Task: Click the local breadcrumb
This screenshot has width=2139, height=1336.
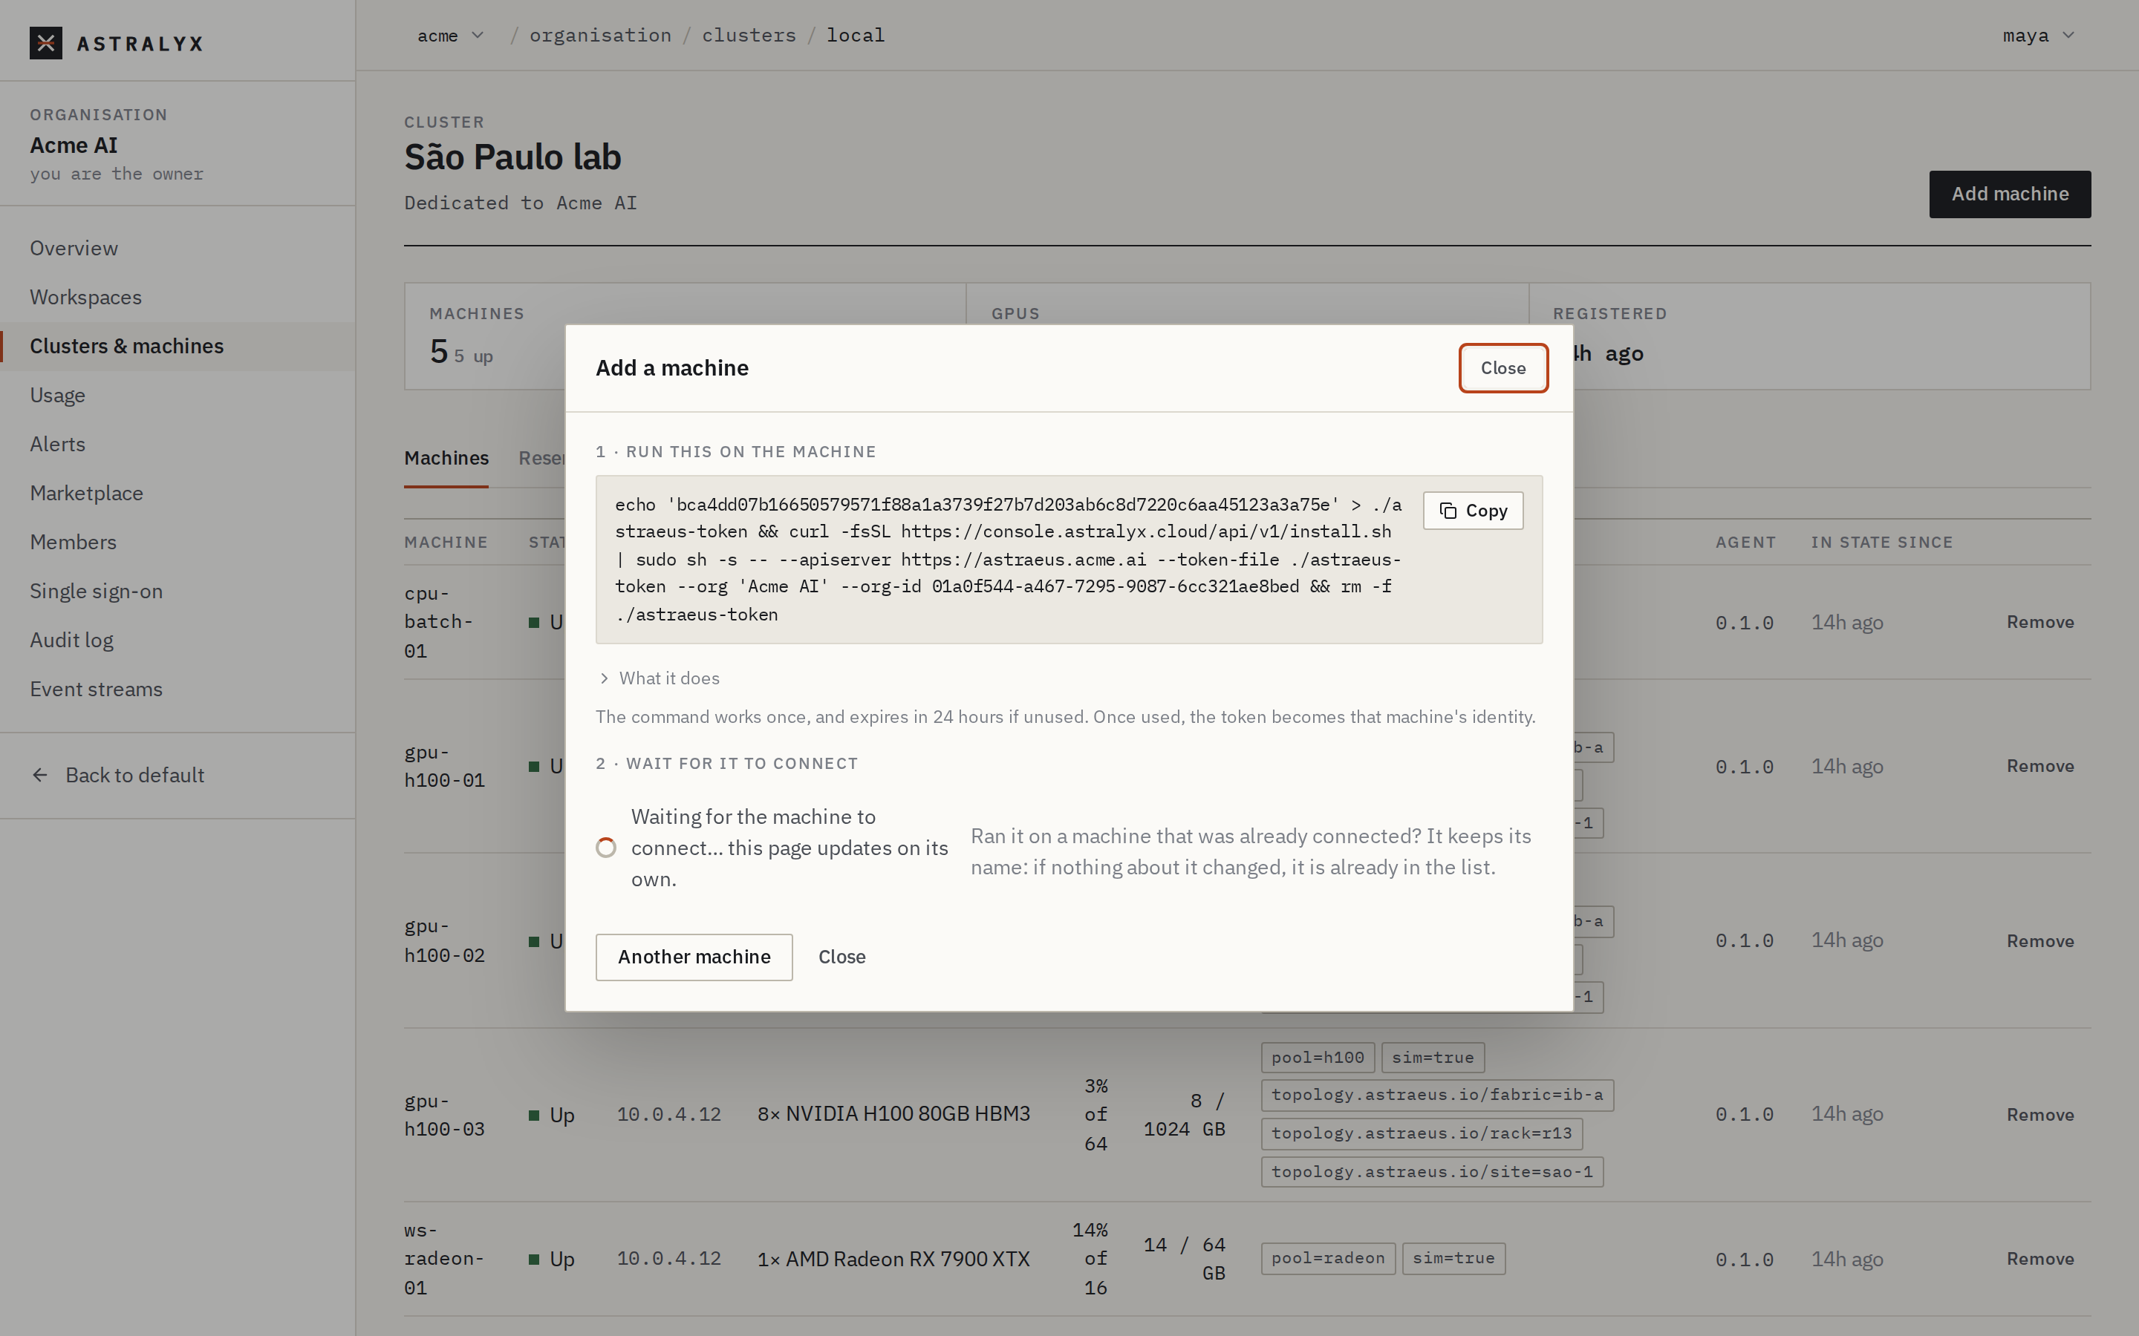Action: tap(856, 36)
